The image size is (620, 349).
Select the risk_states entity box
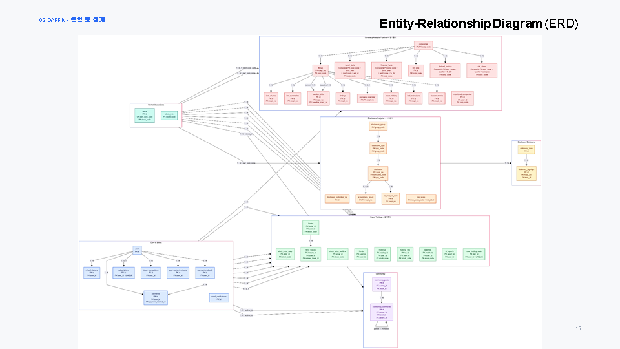[x=482, y=70]
